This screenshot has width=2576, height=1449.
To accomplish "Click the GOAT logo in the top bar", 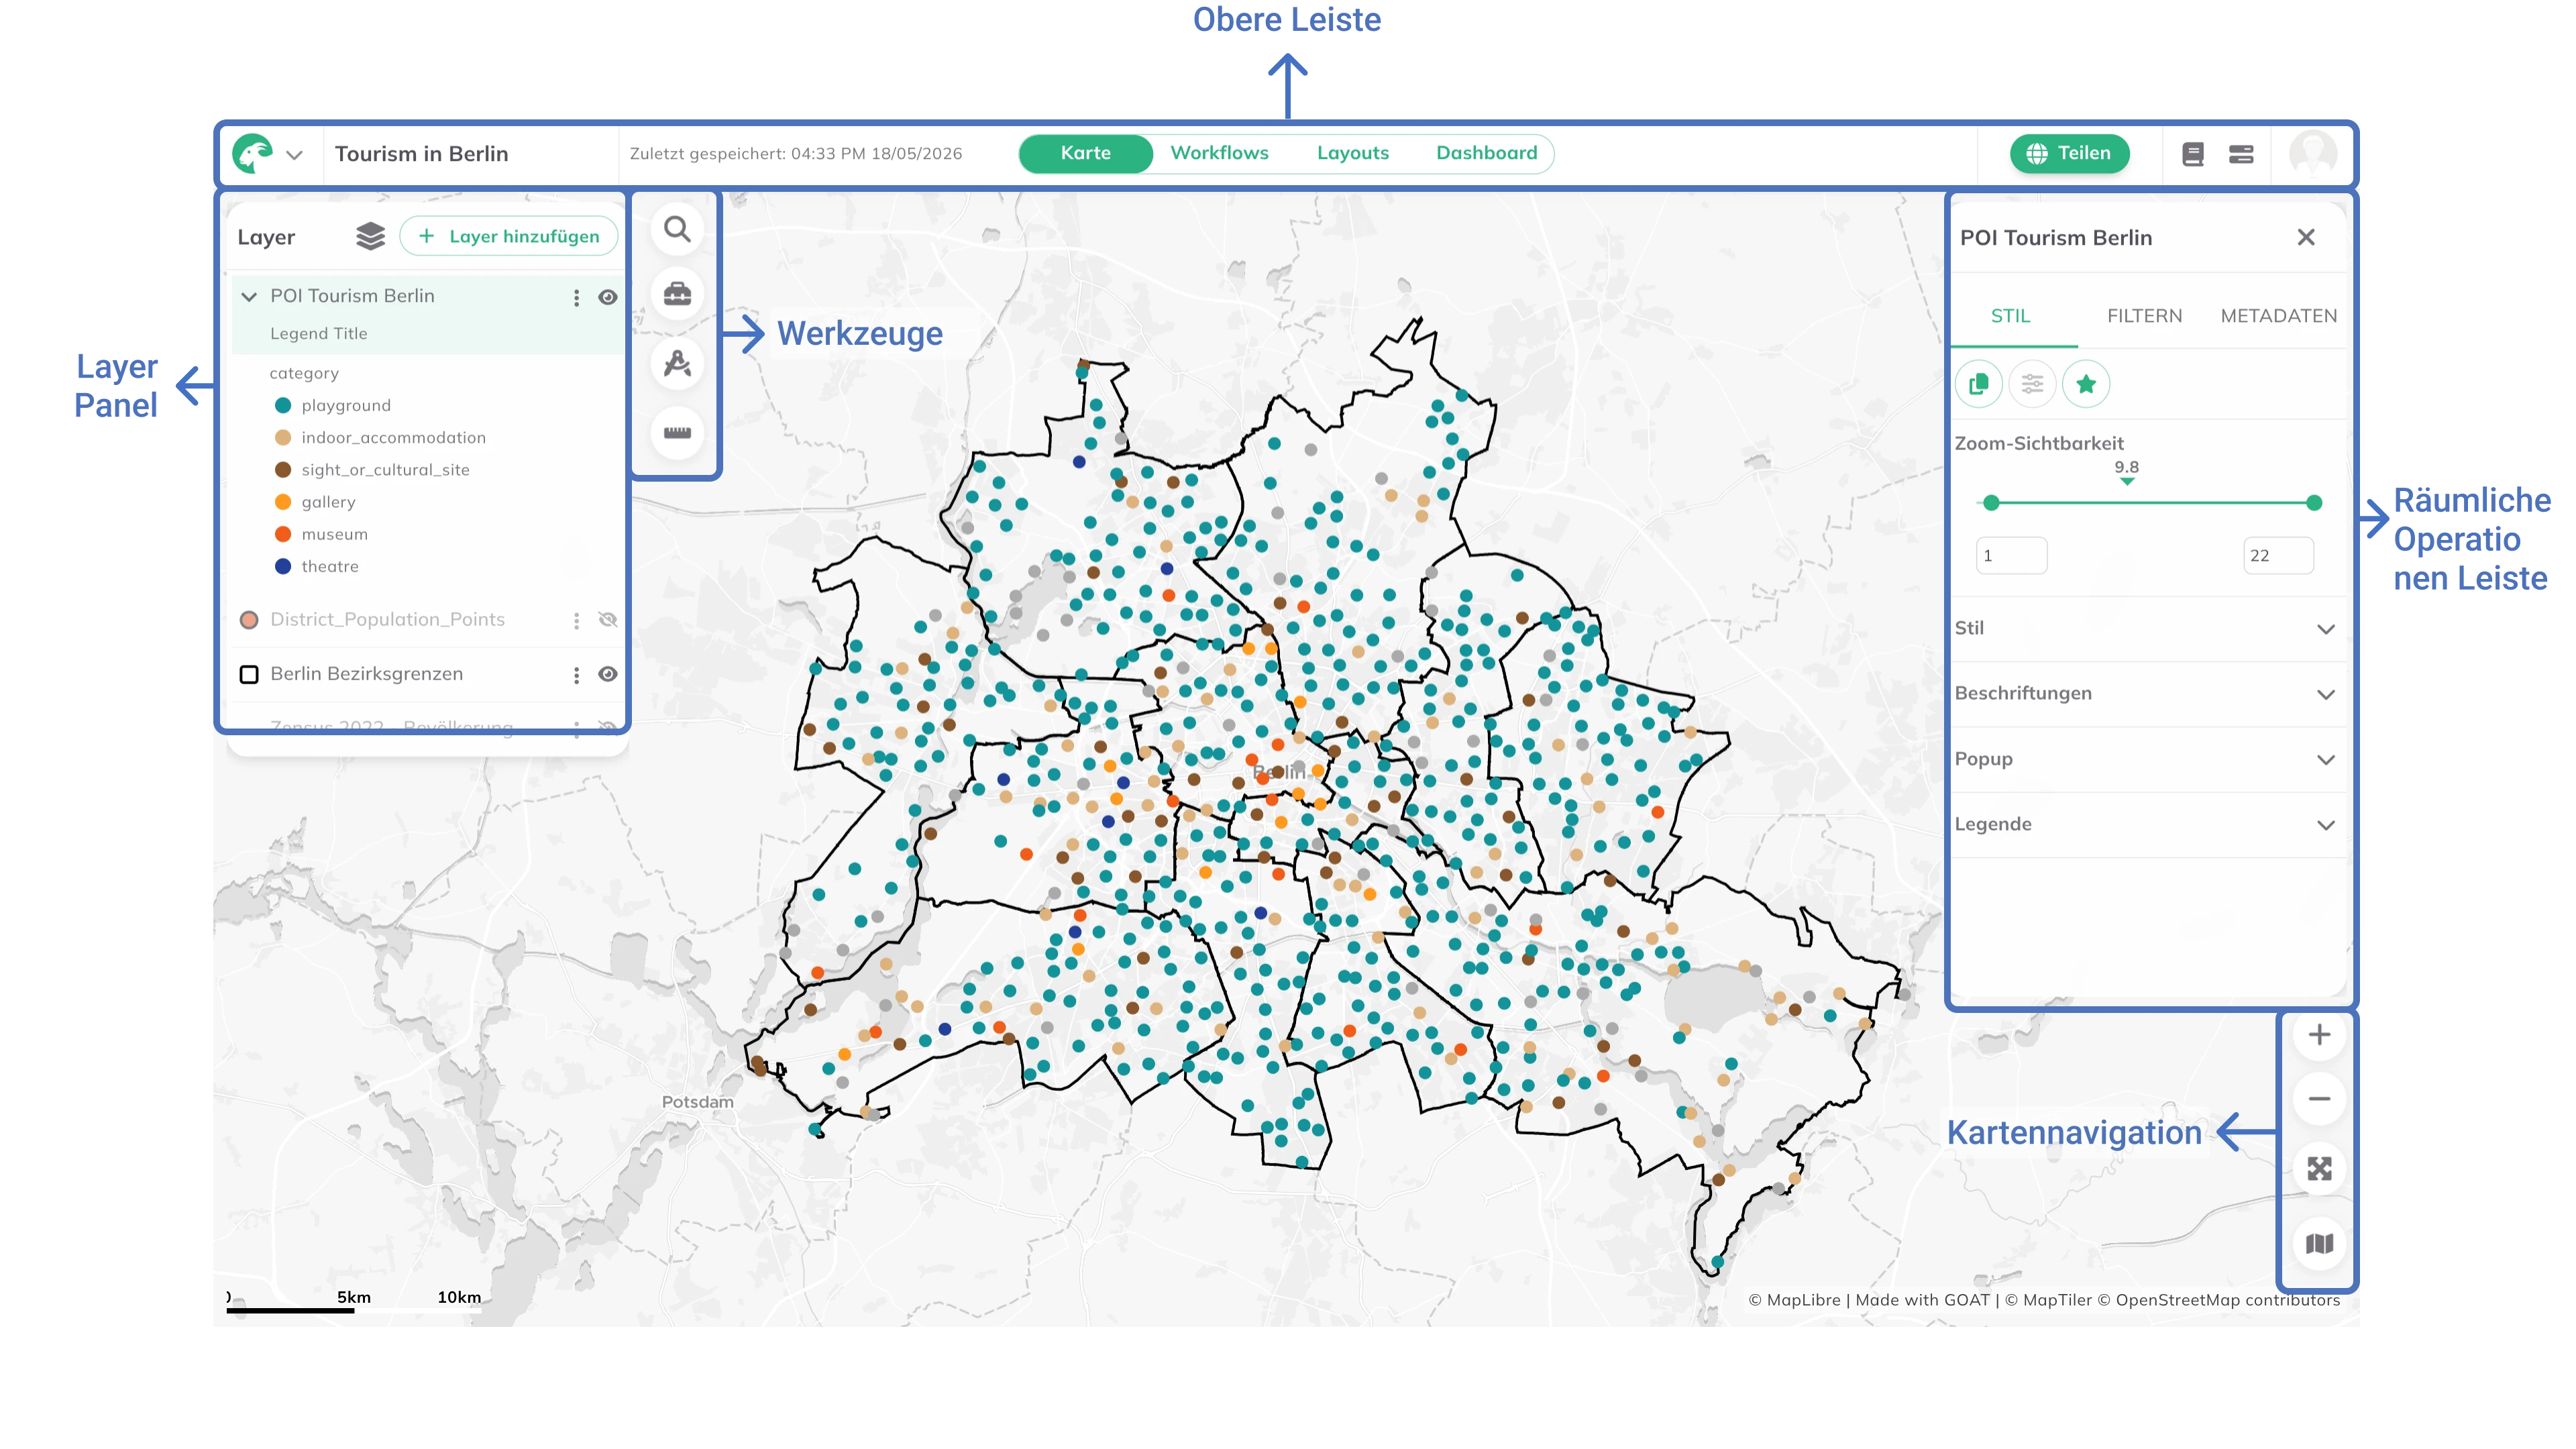I will [x=252, y=154].
